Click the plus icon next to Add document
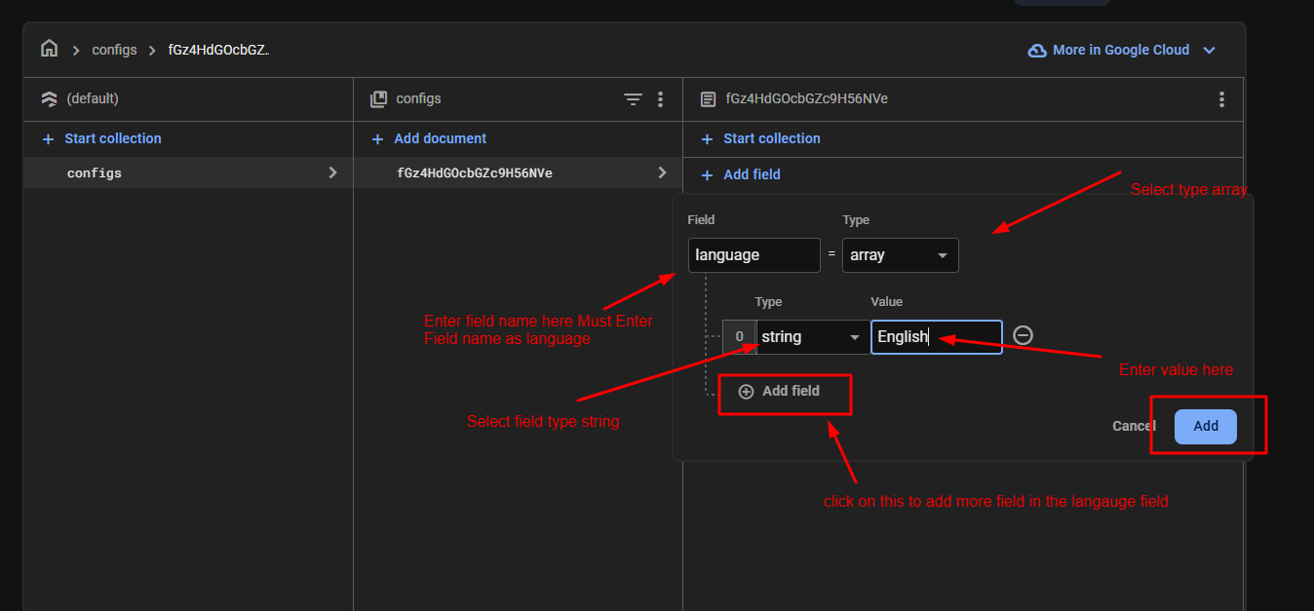This screenshot has height=611, width=1314. click(x=378, y=139)
